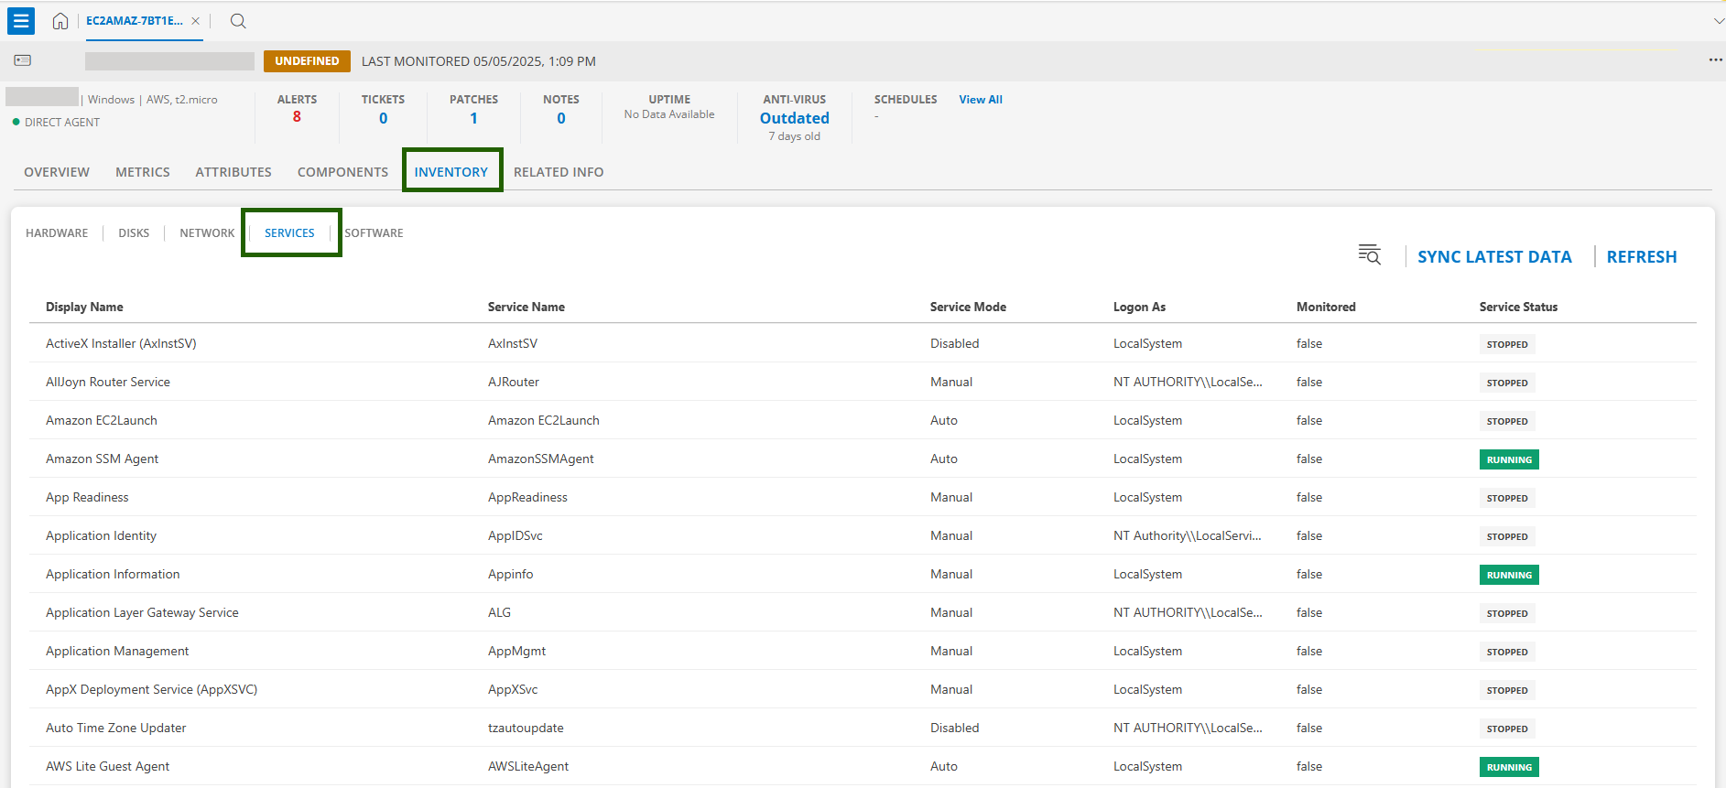1726x788 pixels.
Task: Sort by Display Name column header
Action: (x=84, y=307)
